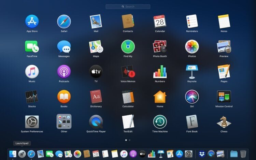Open the Other apps folder

[x=64, y=121]
